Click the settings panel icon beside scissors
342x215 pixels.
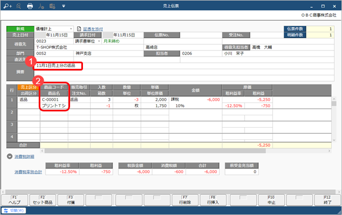point(52,6)
